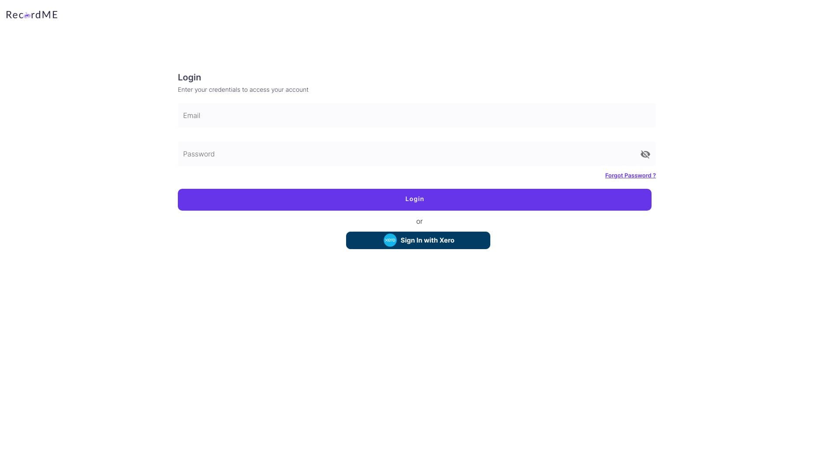
Task: Click the purple icon inside the RecordME wordmark
Action: tap(27, 16)
